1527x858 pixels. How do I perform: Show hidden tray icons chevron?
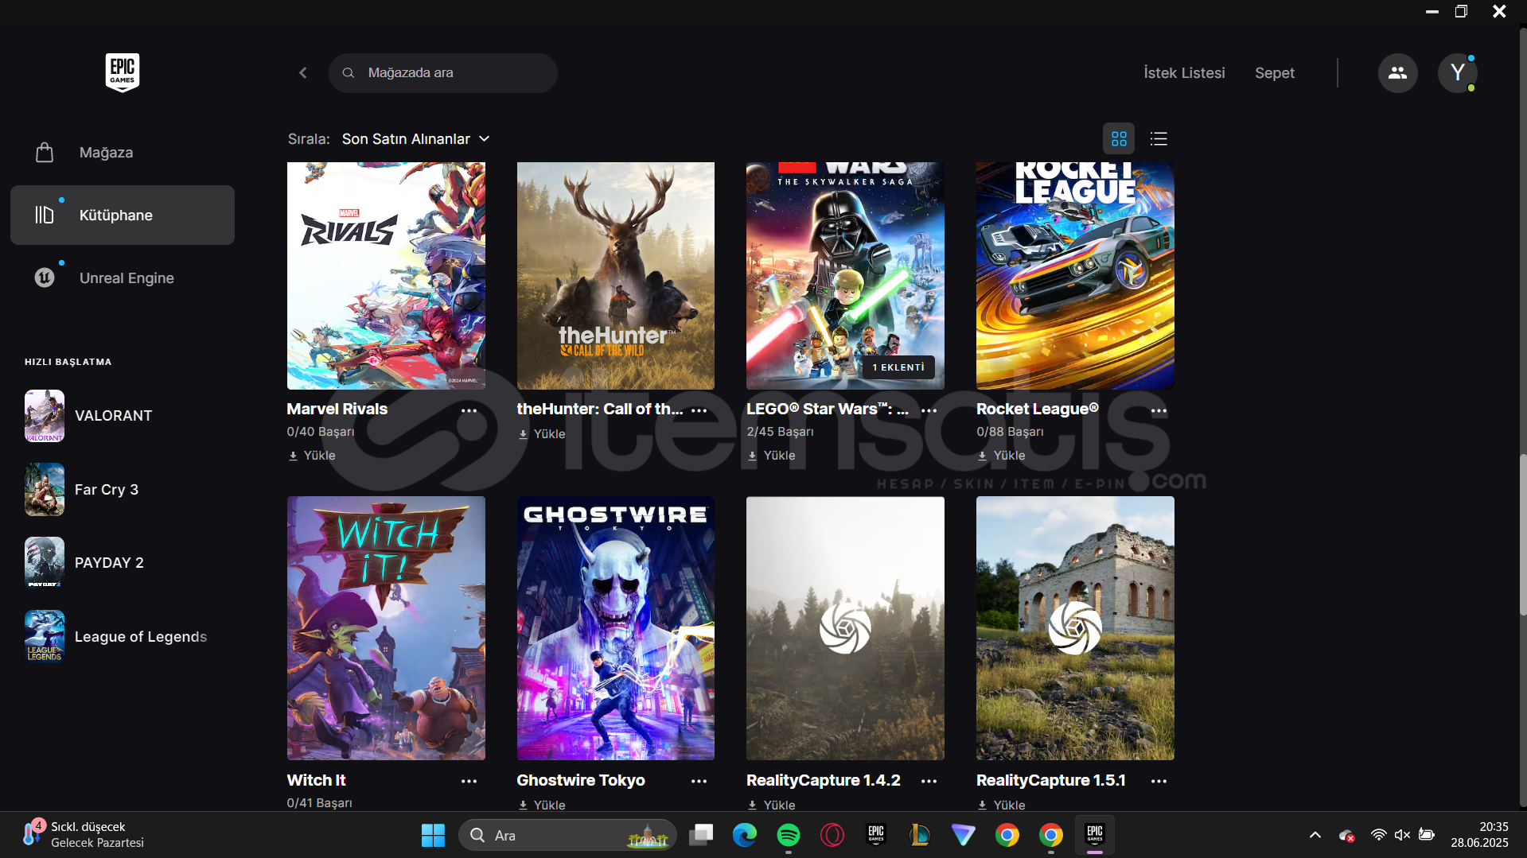(x=1315, y=835)
